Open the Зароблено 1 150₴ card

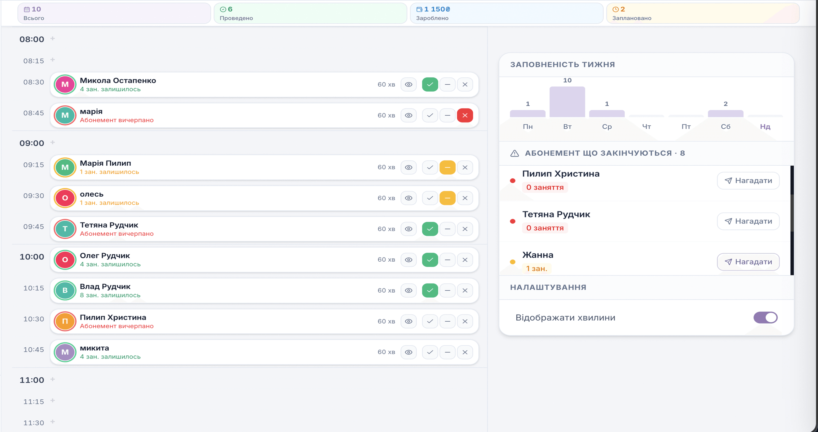pos(506,13)
